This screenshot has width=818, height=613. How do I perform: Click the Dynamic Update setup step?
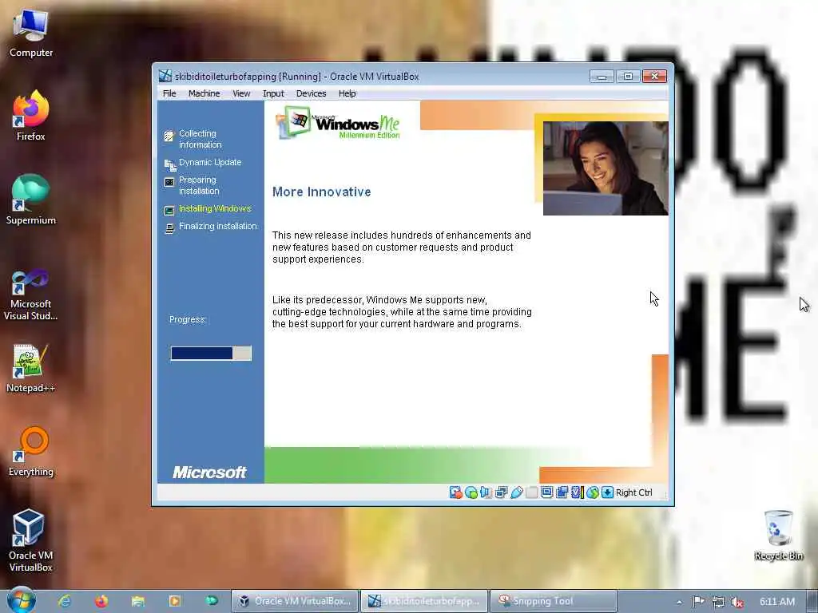(203, 163)
